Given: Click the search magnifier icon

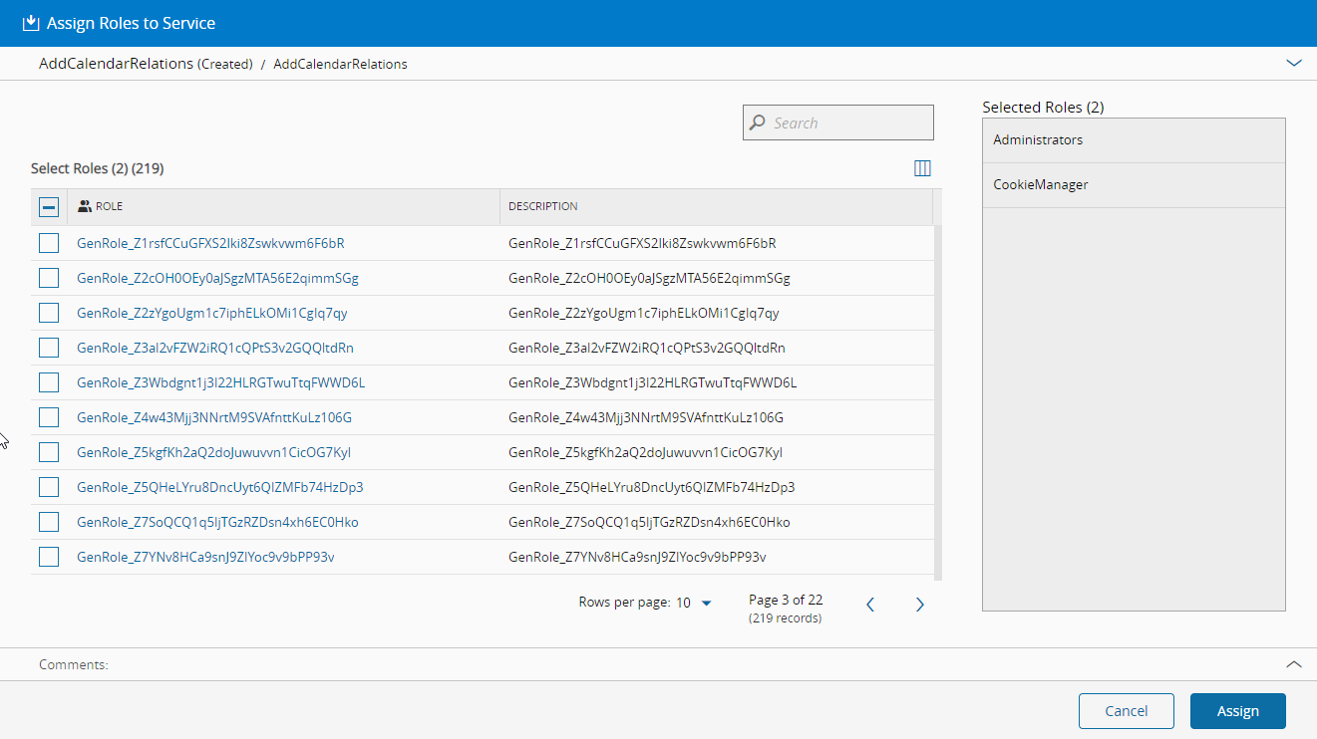Looking at the screenshot, I should click(758, 123).
